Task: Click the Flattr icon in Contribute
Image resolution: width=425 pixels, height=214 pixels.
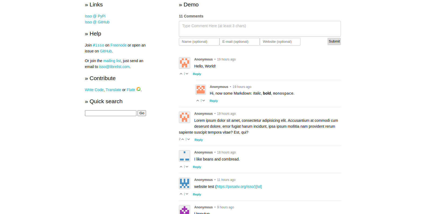Action: (x=139, y=89)
